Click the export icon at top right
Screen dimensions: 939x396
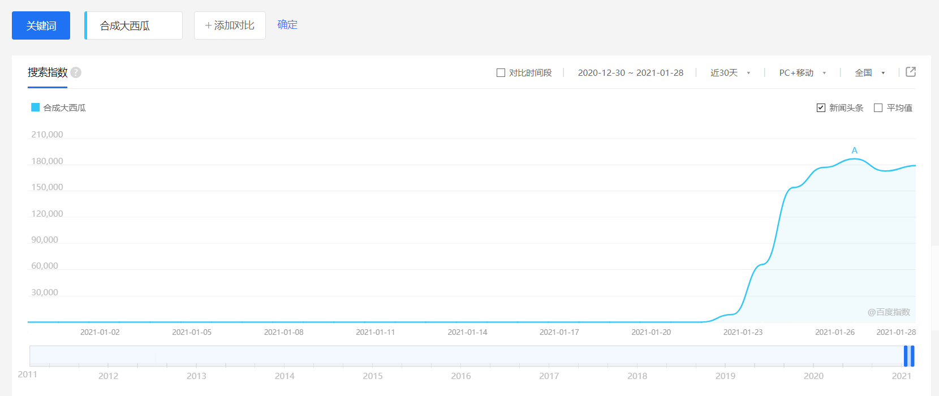[x=911, y=72]
